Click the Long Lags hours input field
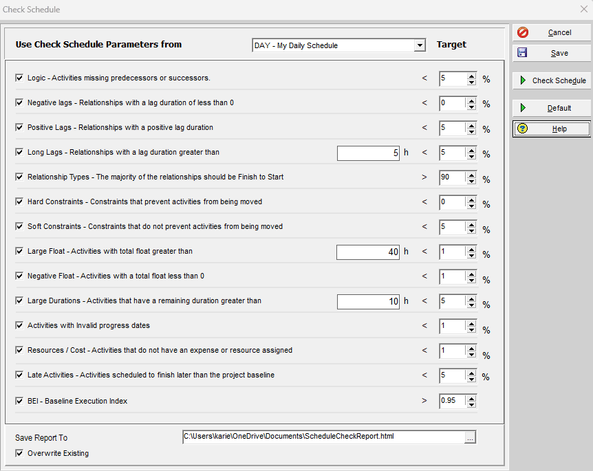 coord(368,153)
